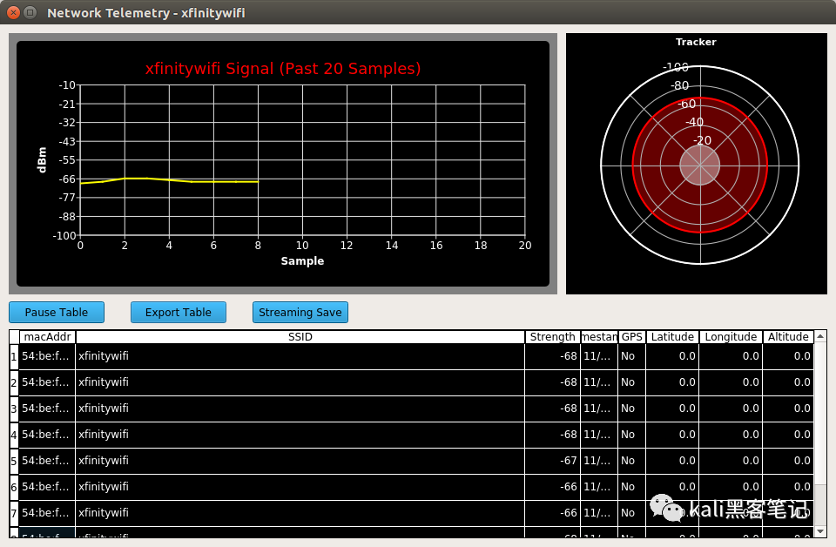Click the xfinitywifi SSID cell in row 5
836x547 pixels.
click(x=300, y=461)
